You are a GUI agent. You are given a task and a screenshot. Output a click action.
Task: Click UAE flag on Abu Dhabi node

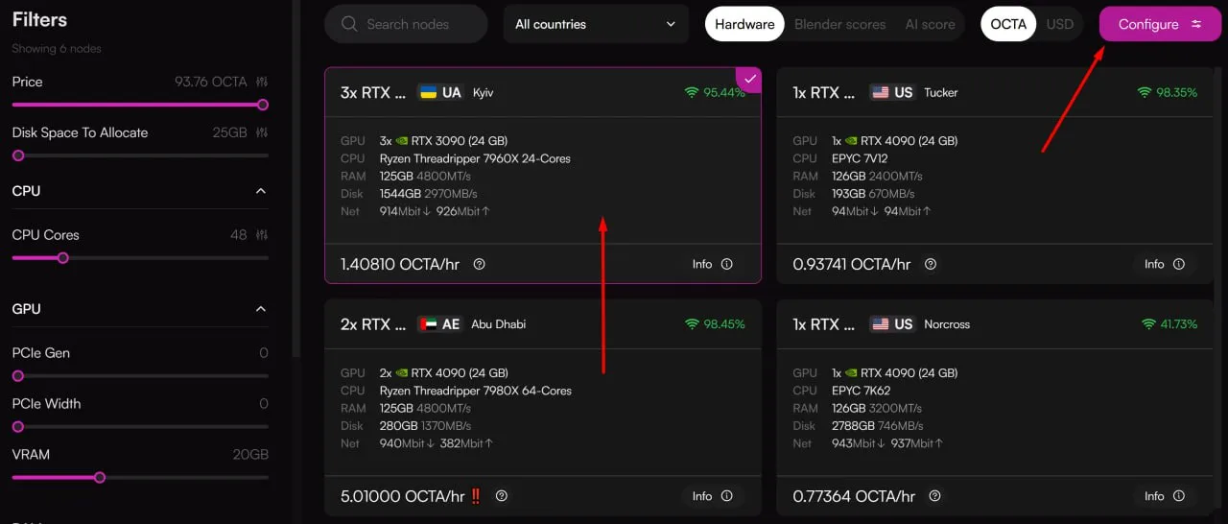[x=428, y=324]
